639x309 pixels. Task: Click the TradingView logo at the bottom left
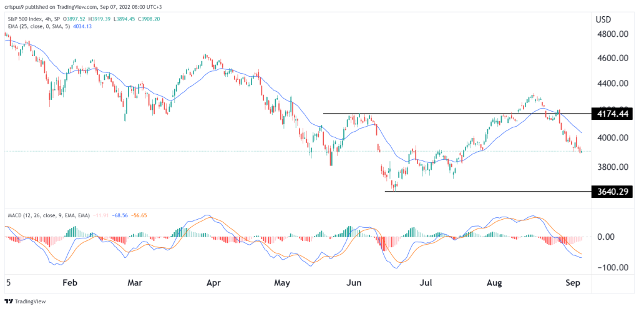coord(25,302)
